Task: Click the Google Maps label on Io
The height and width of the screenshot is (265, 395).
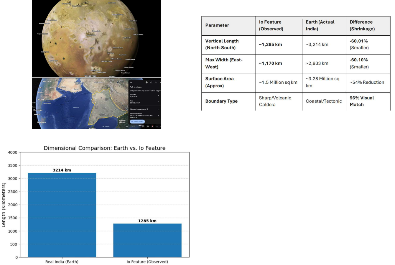Action: (x=90, y=76)
